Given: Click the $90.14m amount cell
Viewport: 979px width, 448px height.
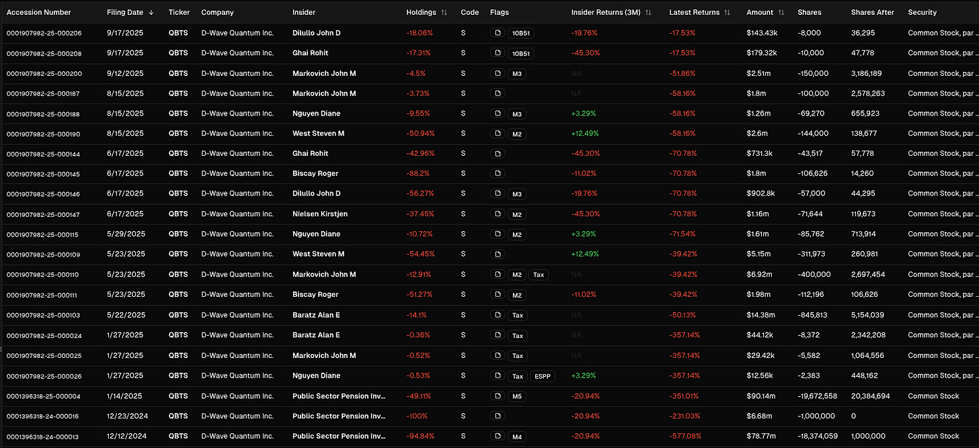Looking at the screenshot, I should coord(762,396).
